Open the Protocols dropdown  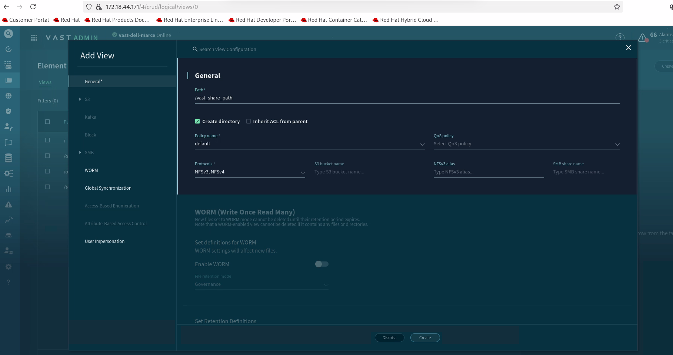(250, 172)
